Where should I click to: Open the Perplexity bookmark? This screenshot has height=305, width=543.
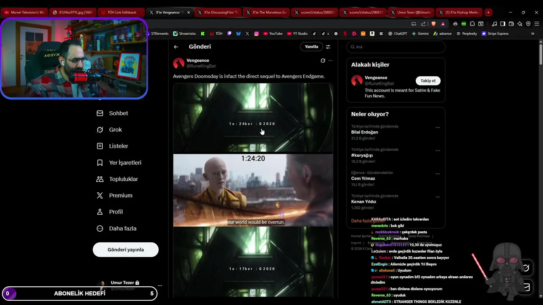(x=467, y=33)
